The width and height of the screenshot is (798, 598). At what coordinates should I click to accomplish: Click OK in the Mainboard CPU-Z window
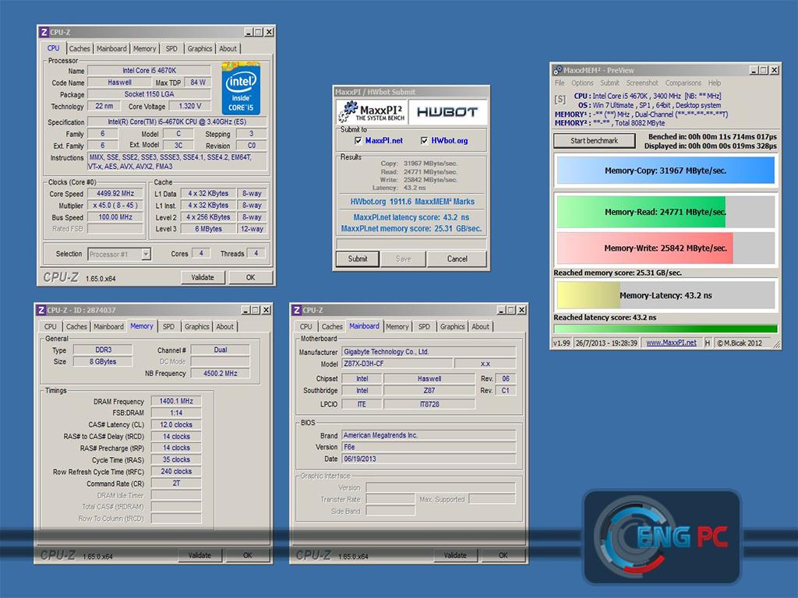coord(503,555)
